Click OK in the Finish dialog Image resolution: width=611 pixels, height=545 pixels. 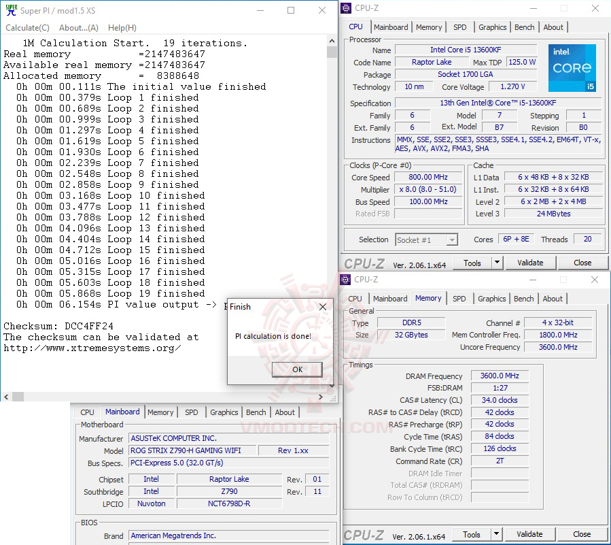pos(297,369)
